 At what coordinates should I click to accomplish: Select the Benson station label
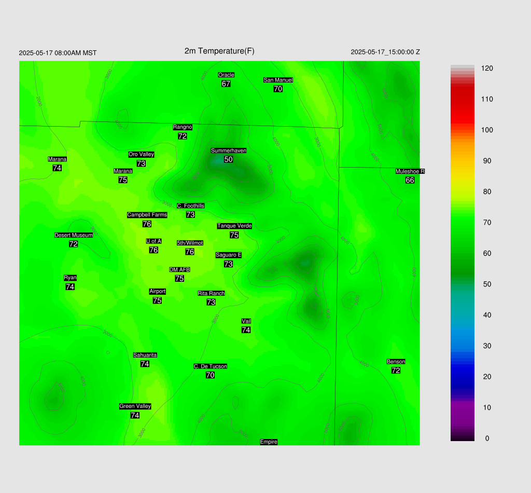point(396,362)
